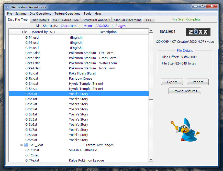The height and width of the screenshot is (171, 223).
Task: Expand the GrT_.dat Target Test Stages folder
Action: (21, 145)
